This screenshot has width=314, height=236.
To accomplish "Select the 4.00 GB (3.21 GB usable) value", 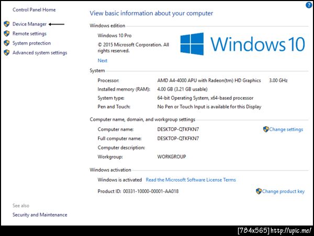I will pyautogui.click(x=183, y=89).
